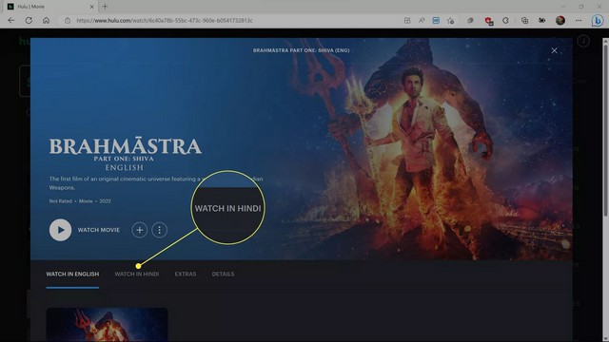Viewport: 609px width, 342px height.
Task: Play the movie with the round play button
Action: 60,230
